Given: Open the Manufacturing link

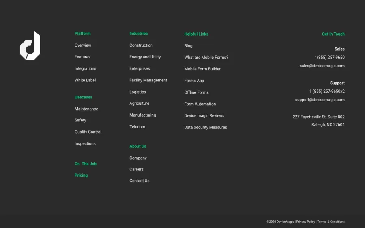Looking at the screenshot, I should (142, 115).
